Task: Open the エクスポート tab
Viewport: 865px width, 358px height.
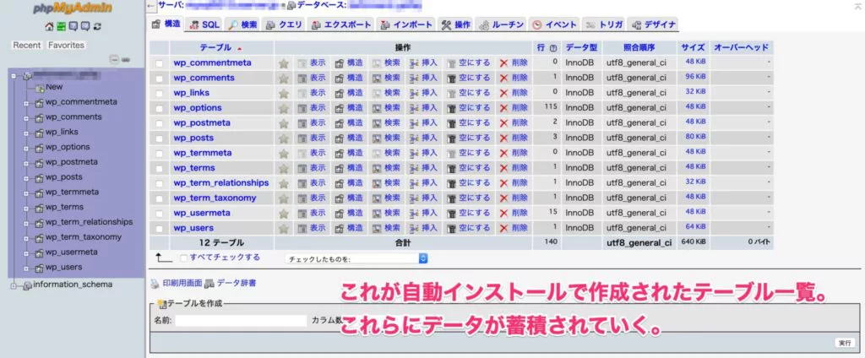Action: click(x=342, y=24)
